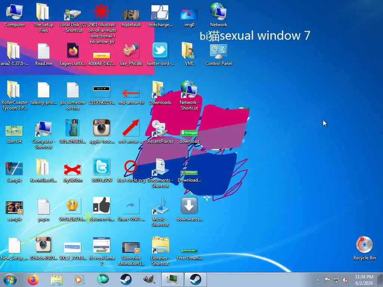Open the Music - Shortcut icon
This screenshot has height=287, width=383.
pos(160,212)
